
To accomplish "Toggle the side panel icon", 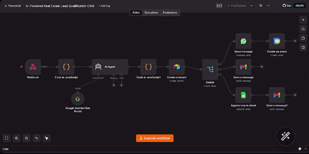I will pyautogui.click(x=303, y=47).
